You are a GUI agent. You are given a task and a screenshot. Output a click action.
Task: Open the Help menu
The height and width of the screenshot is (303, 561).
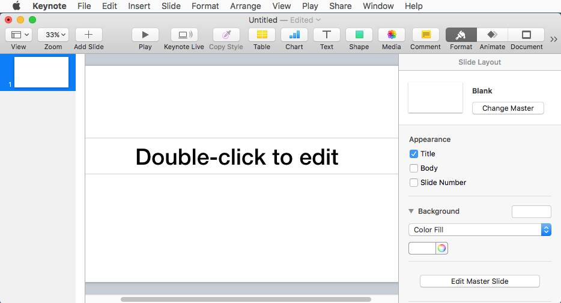(414, 6)
